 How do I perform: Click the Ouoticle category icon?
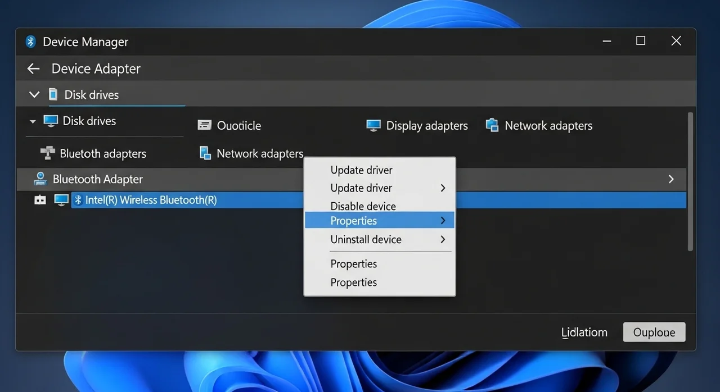click(x=204, y=125)
